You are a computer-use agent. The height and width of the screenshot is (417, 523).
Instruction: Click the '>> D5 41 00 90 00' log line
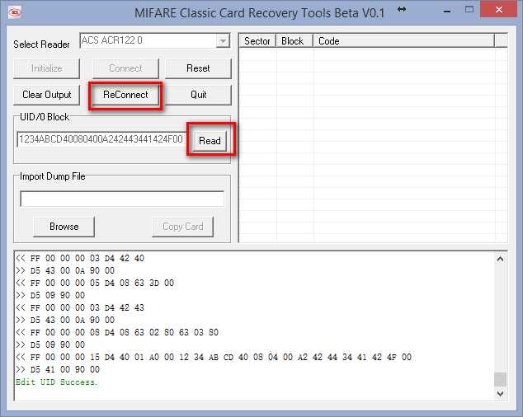pos(58,369)
